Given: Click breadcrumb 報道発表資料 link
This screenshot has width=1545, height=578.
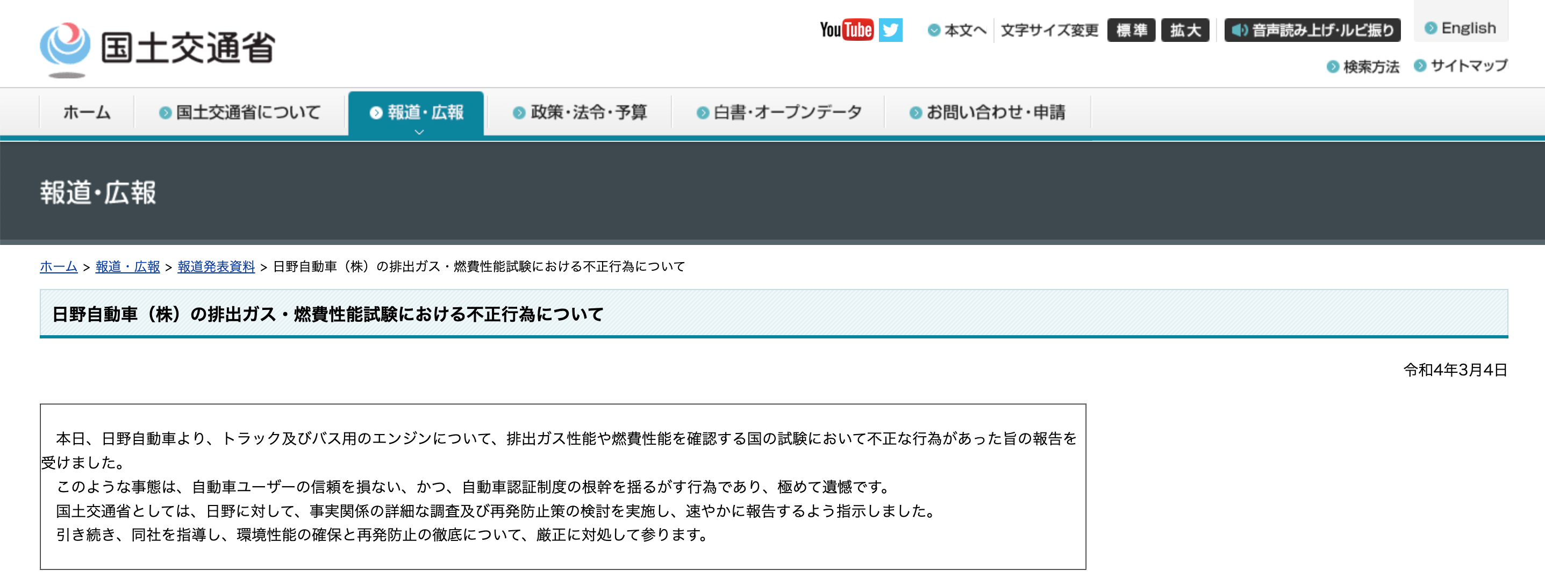Looking at the screenshot, I should [216, 266].
